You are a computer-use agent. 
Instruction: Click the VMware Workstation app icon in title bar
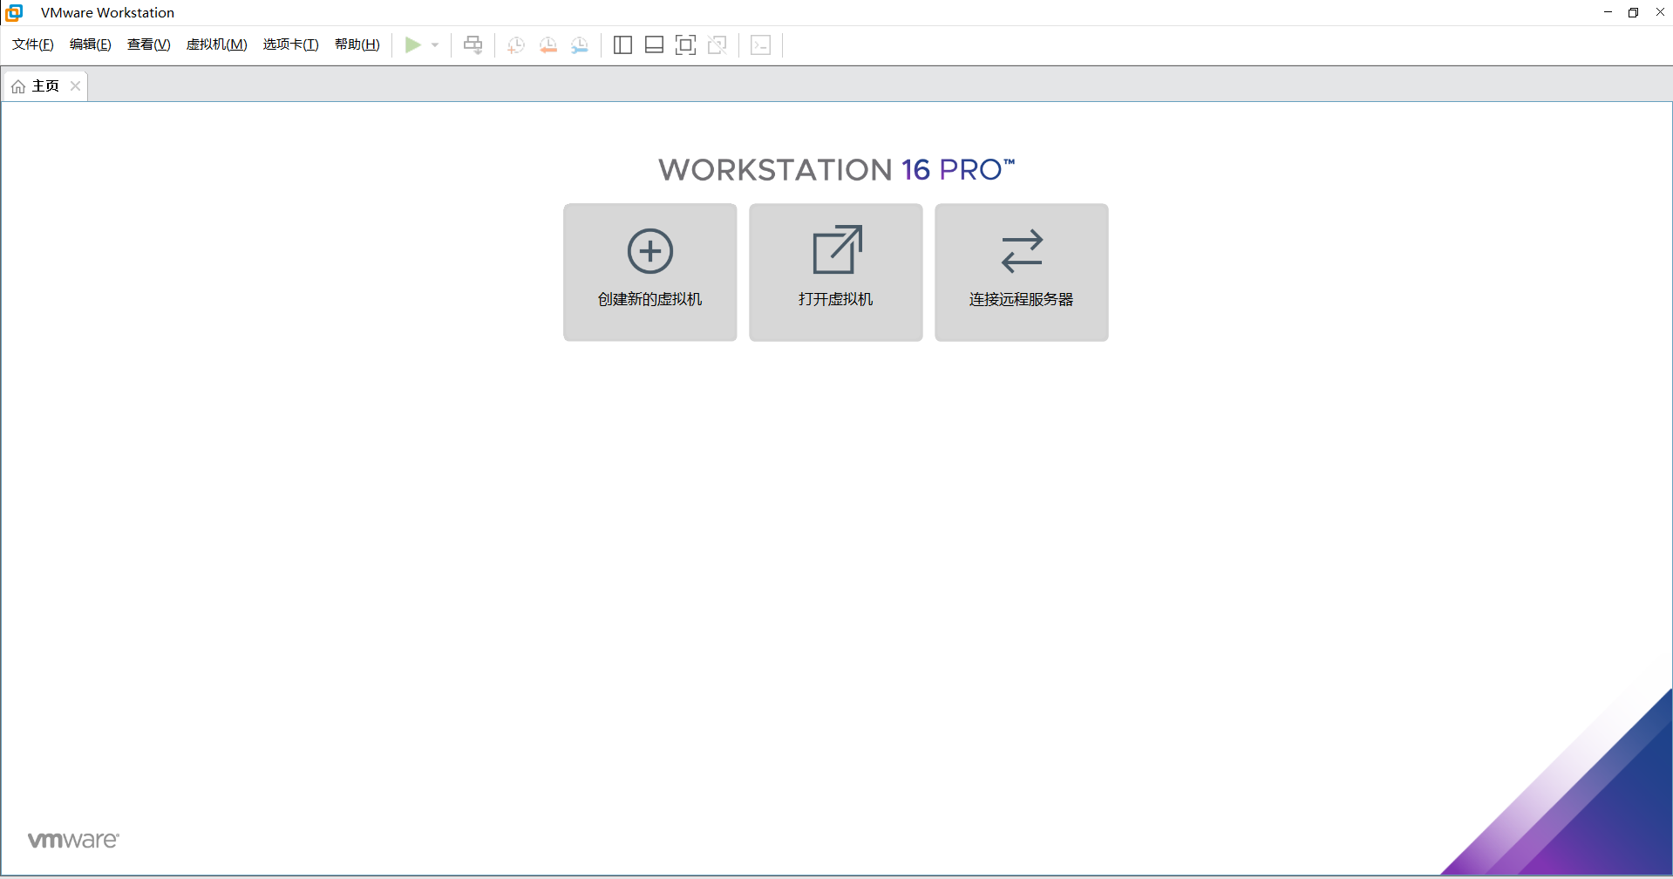pos(14,12)
